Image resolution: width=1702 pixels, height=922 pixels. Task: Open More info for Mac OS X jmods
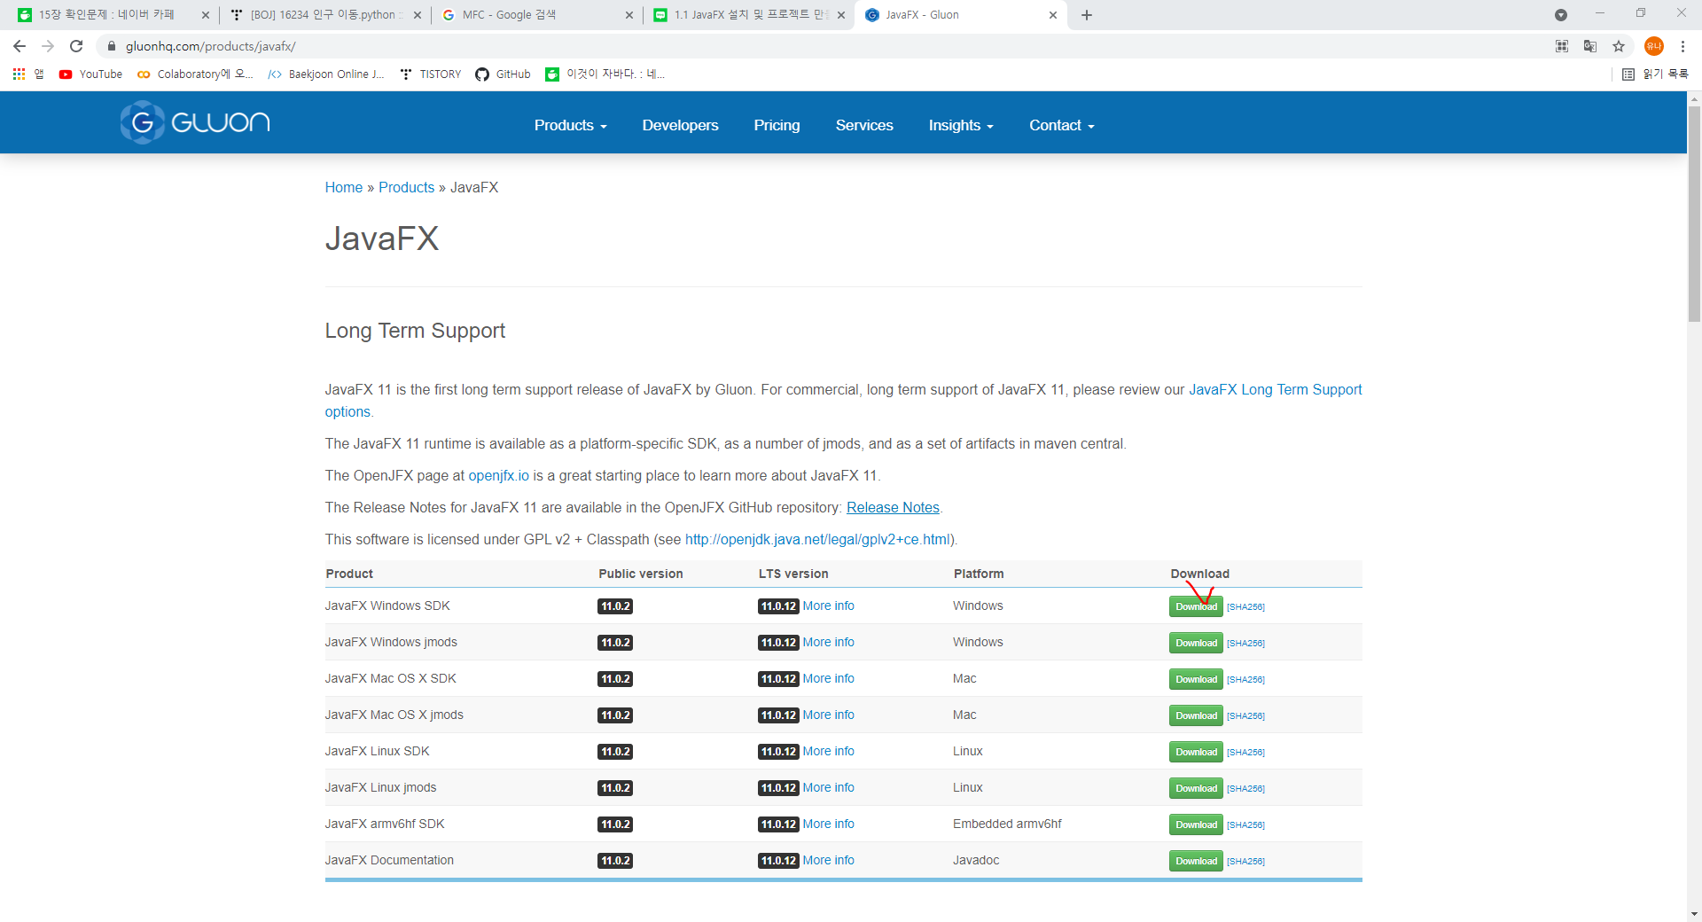828,715
